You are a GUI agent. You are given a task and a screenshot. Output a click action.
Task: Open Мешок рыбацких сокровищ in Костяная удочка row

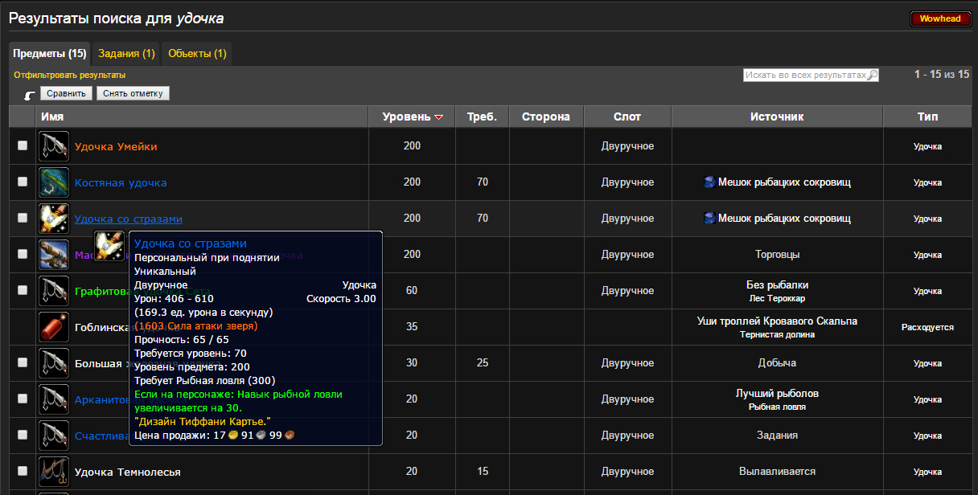point(784,182)
